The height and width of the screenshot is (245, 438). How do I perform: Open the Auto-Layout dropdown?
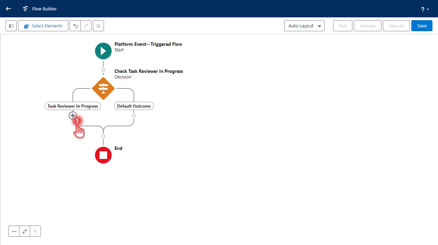[x=304, y=26]
